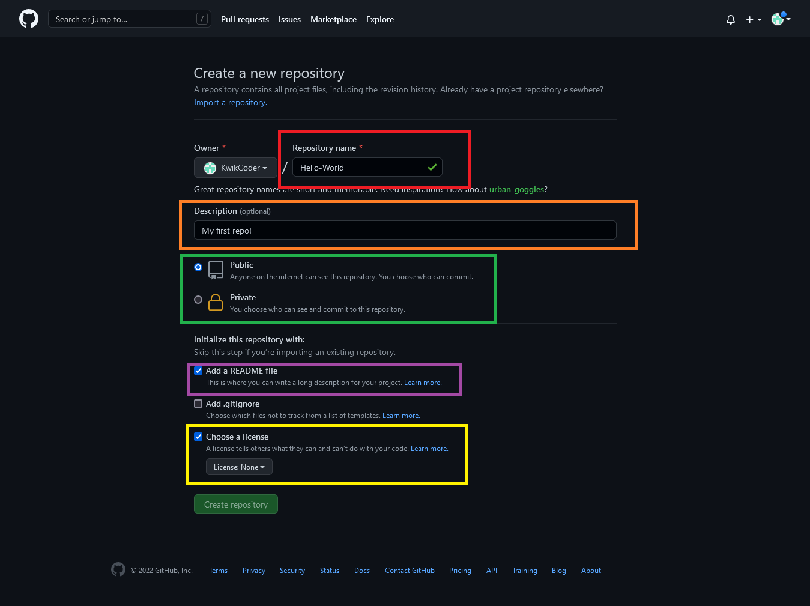Open the plus create-new menu
Screen dimensions: 810x606
[754, 19]
